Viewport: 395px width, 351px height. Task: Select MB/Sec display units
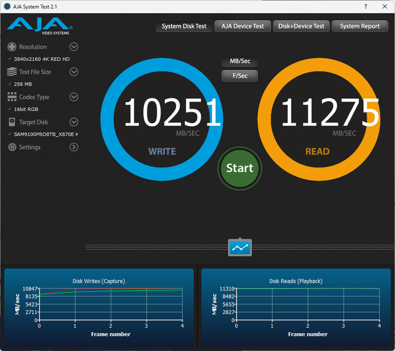(240, 61)
